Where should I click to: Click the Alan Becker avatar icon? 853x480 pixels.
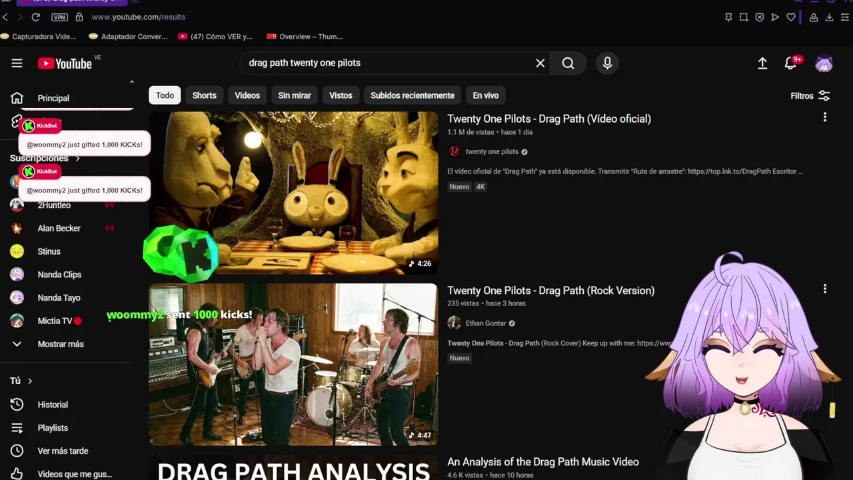(17, 228)
